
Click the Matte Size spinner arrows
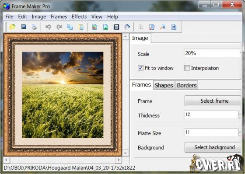point(240,132)
